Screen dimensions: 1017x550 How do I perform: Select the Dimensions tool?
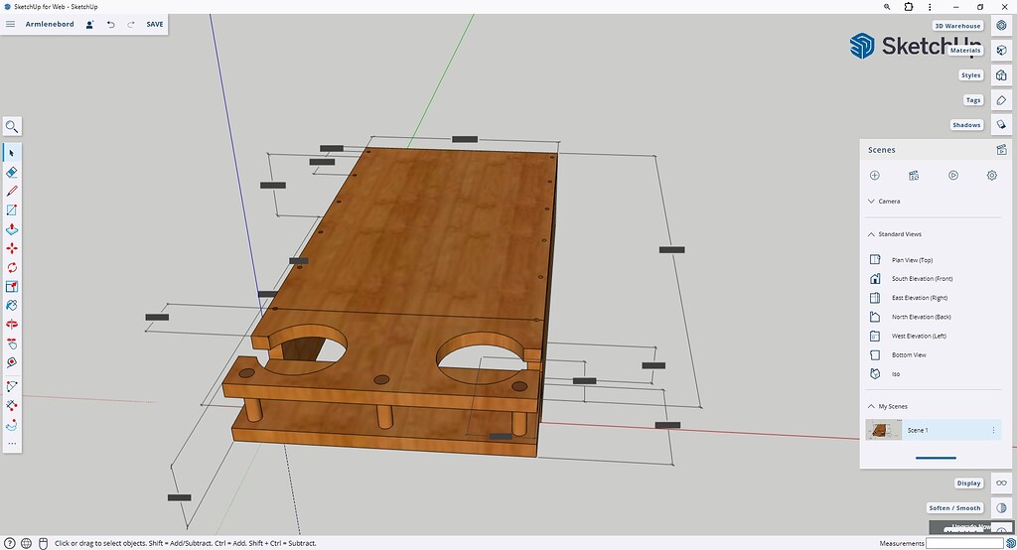[x=12, y=405]
